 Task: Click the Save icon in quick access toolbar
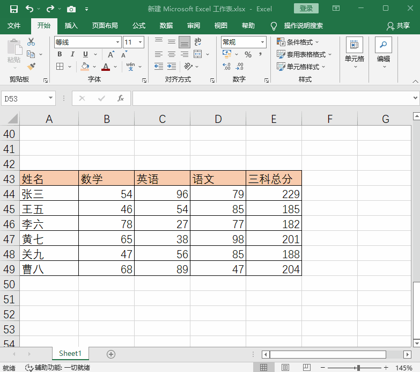point(13,9)
